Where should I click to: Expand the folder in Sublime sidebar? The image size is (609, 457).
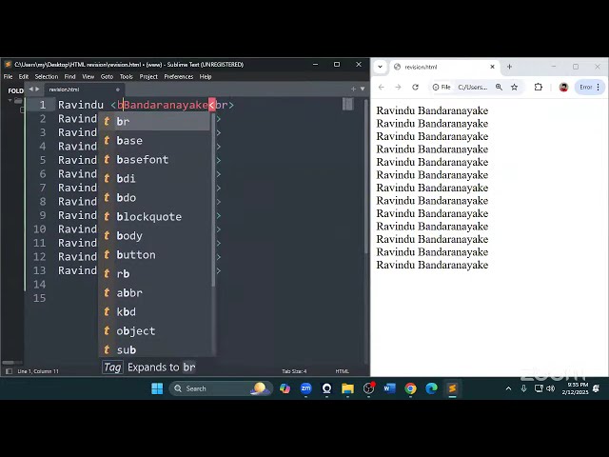pos(10,101)
